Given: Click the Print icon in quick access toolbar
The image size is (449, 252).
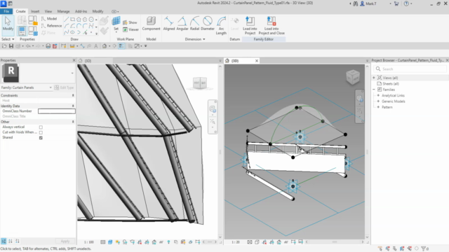Looking at the screenshot, I should 48,46.
